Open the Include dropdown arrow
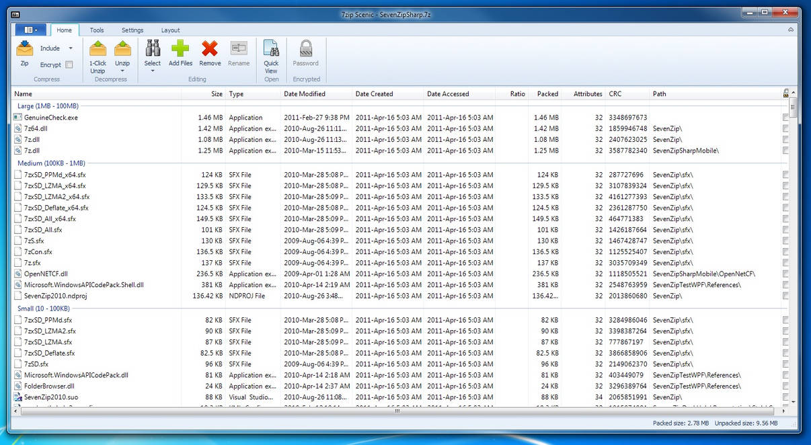 (x=71, y=48)
